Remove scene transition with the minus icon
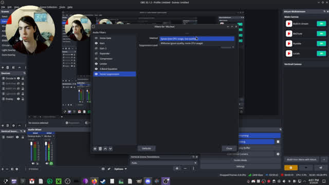Screen dimensions: 329x185 tap(185, 169)
